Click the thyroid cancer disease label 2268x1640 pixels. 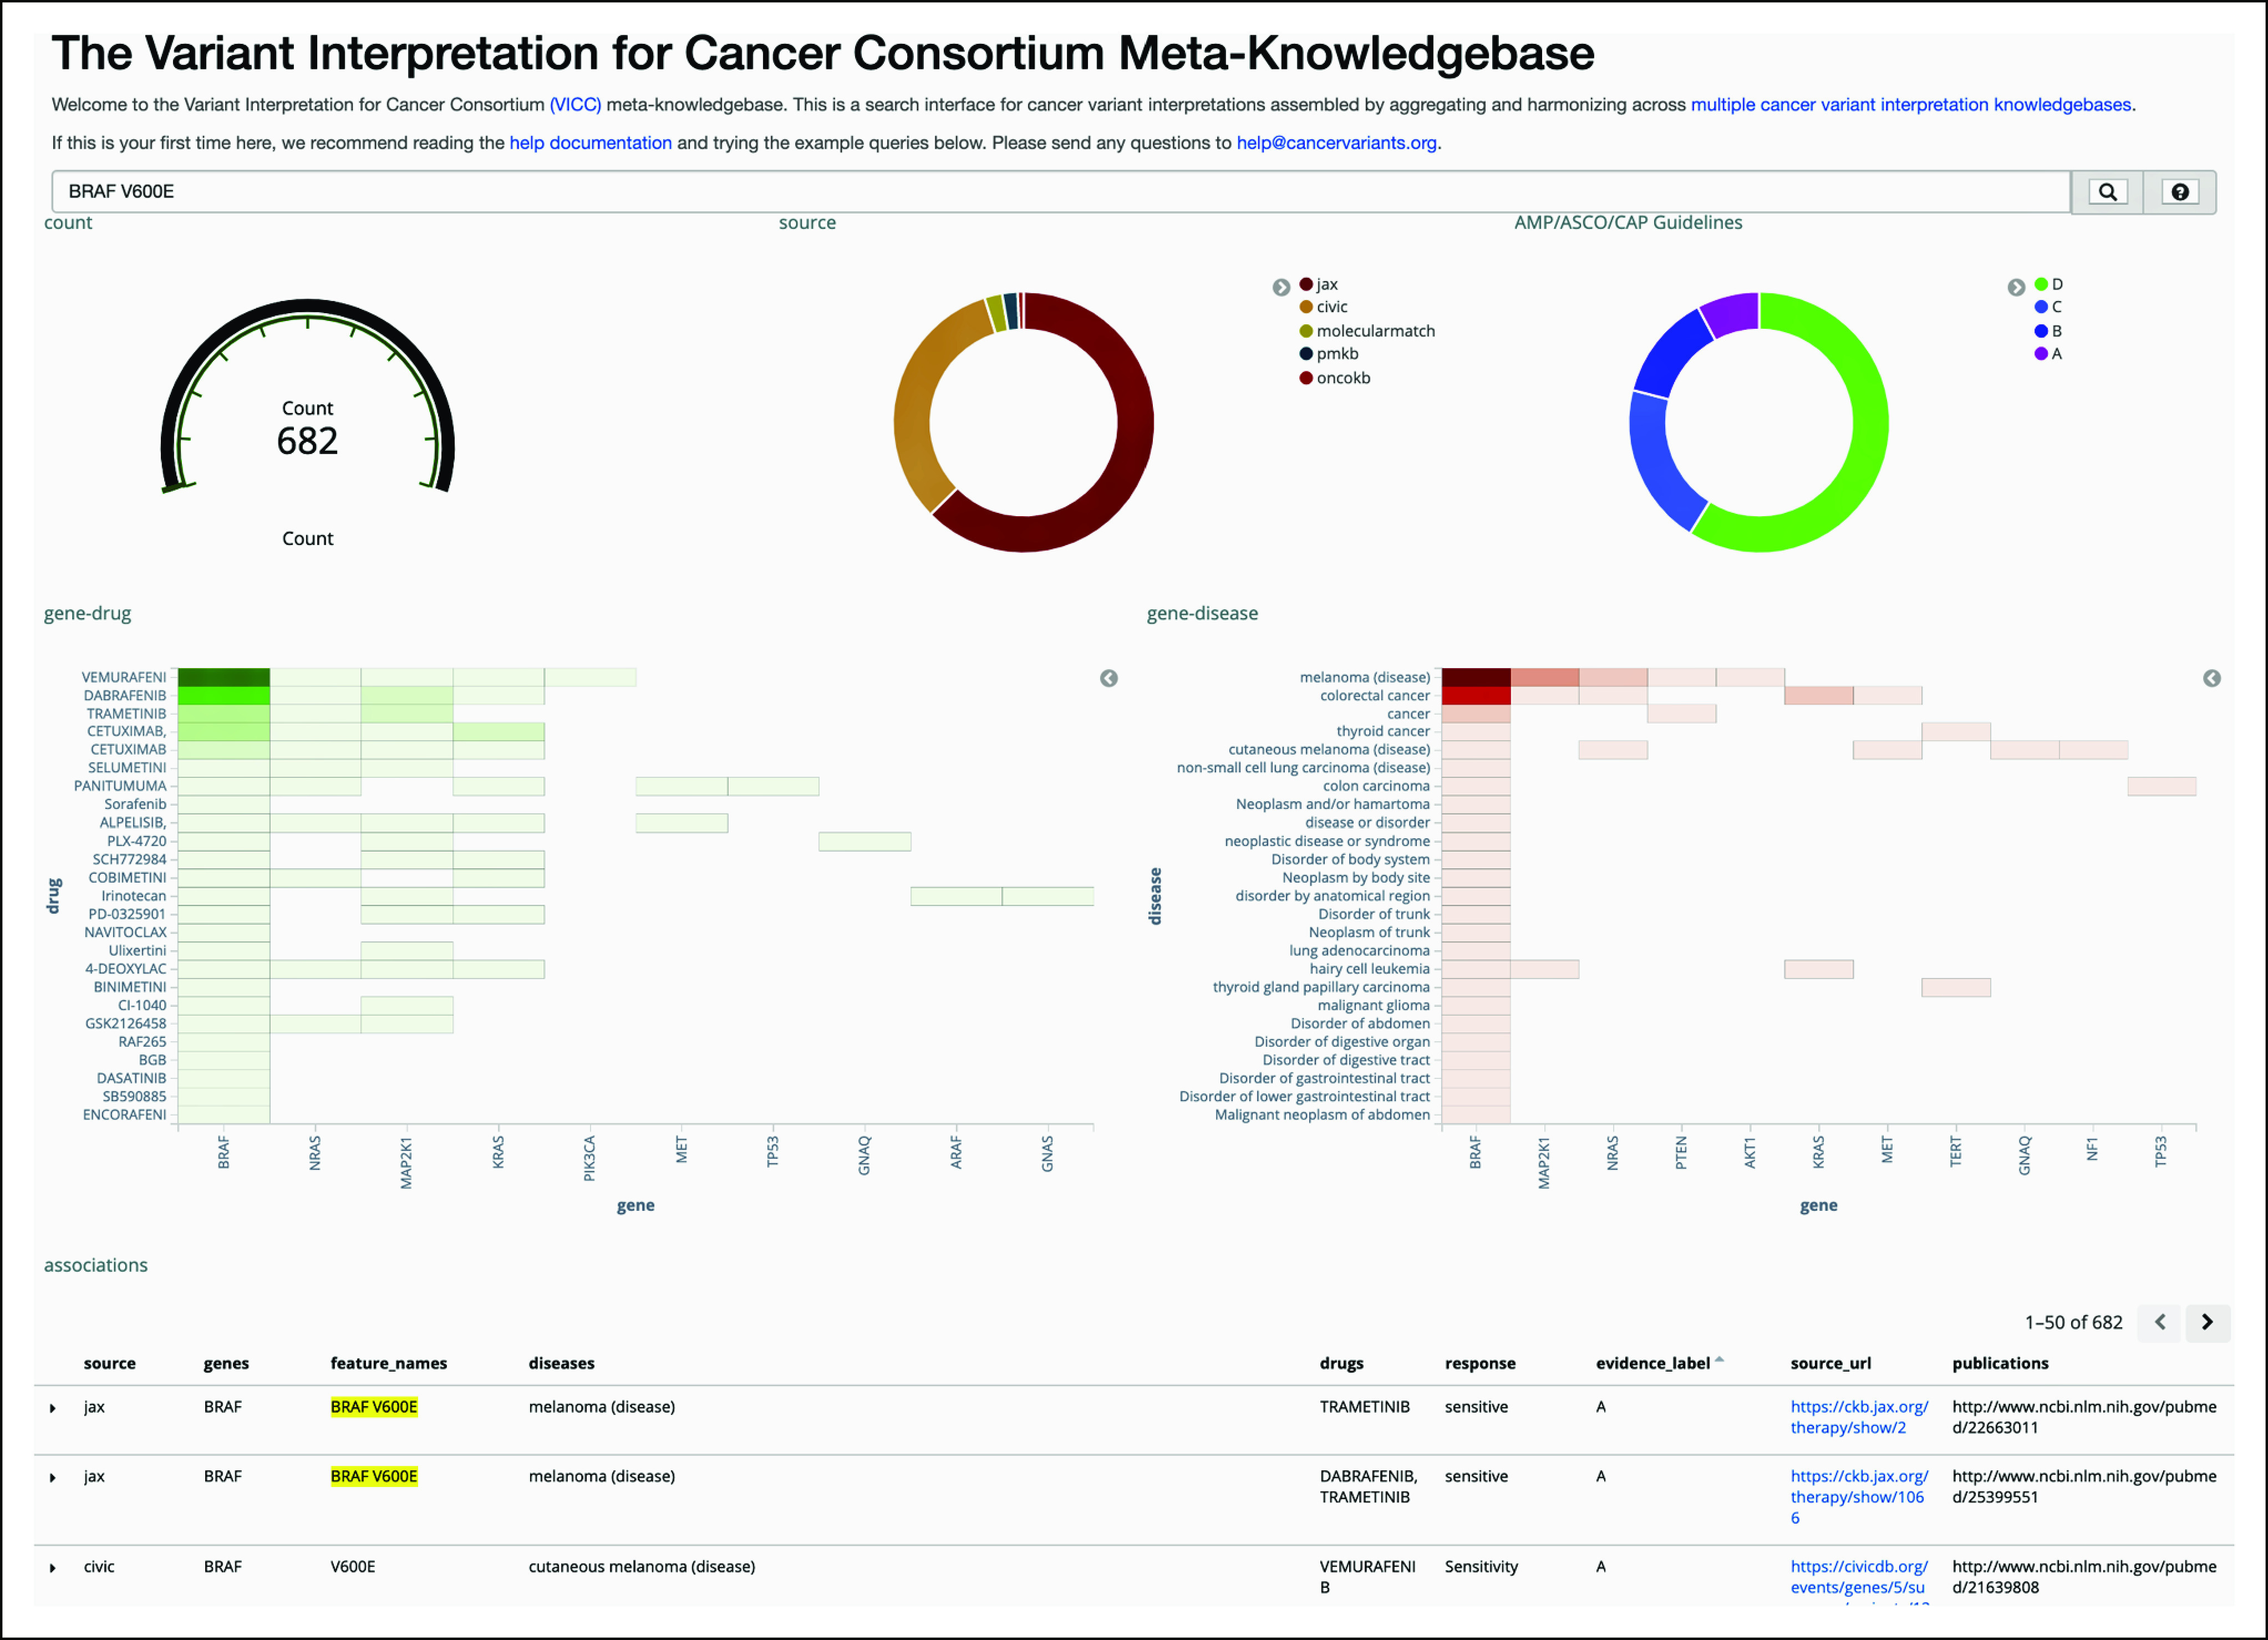(x=1383, y=732)
